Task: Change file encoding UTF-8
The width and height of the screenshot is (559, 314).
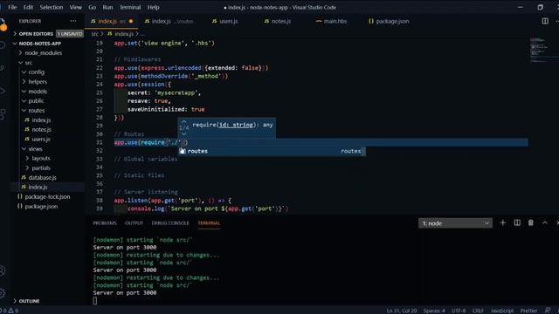Action: tap(459, 311)
